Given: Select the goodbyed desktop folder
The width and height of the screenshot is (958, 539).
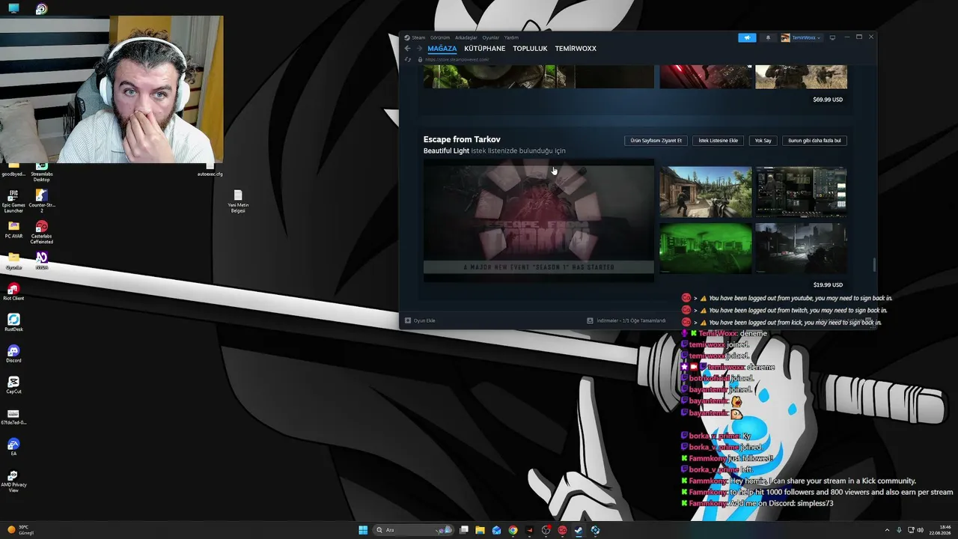Looking at the screenshot, I should coord(13,170).
